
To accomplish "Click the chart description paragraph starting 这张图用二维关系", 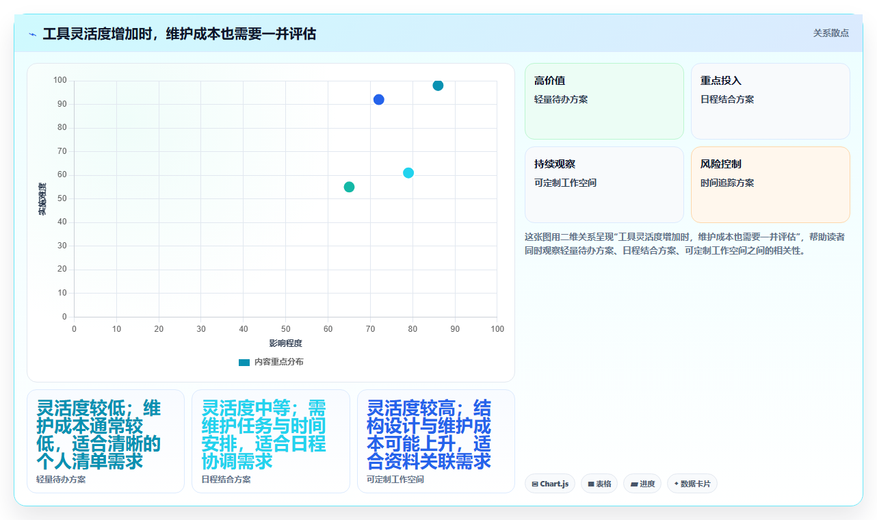I will (x=687, y=244).
